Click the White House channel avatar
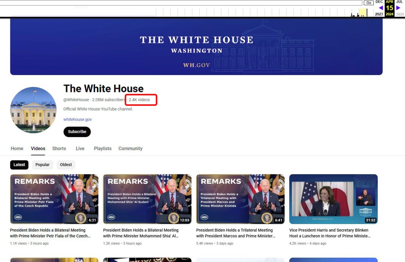Screen dimensions: 405x262 33,110
